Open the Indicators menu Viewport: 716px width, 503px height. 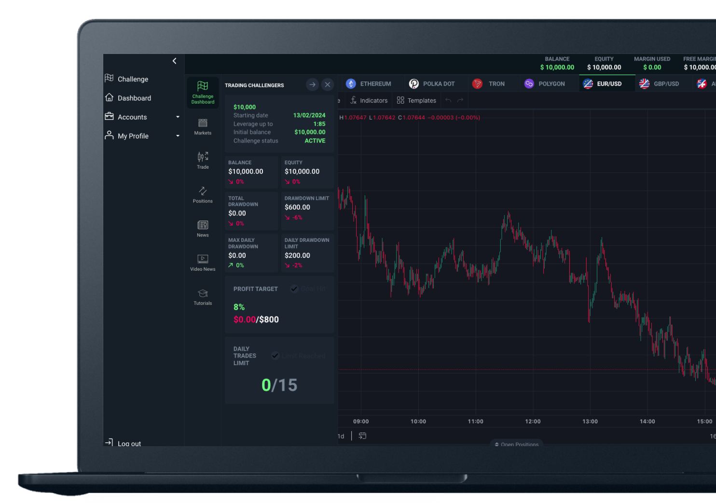tap(369, 100)
